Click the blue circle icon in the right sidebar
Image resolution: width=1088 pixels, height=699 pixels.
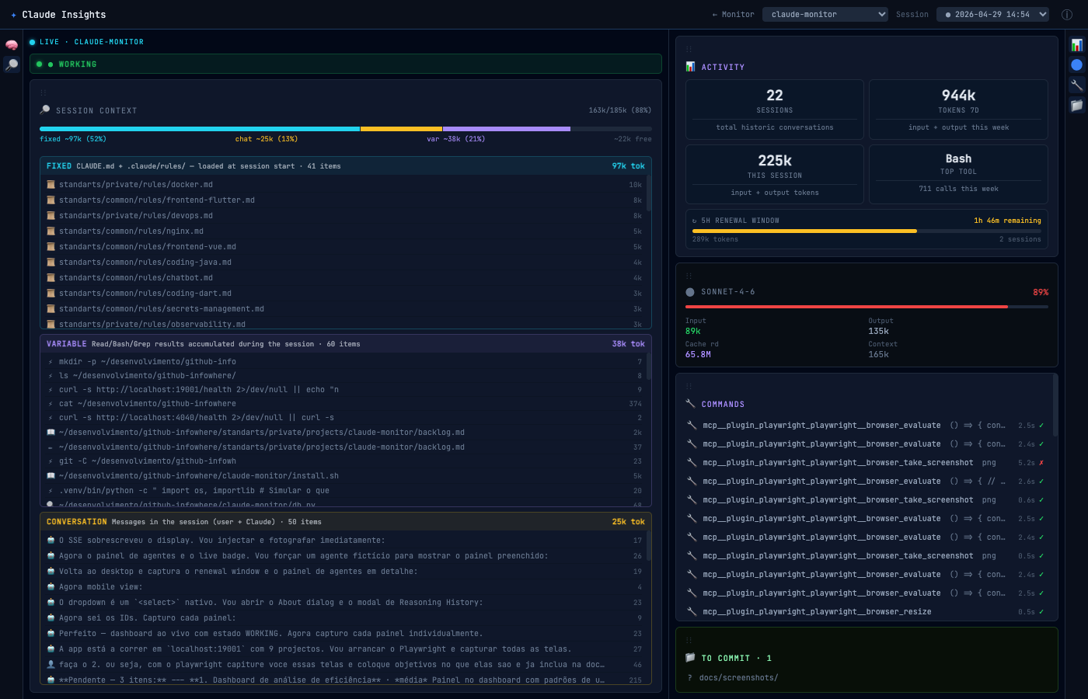[x=1076, y=64]
